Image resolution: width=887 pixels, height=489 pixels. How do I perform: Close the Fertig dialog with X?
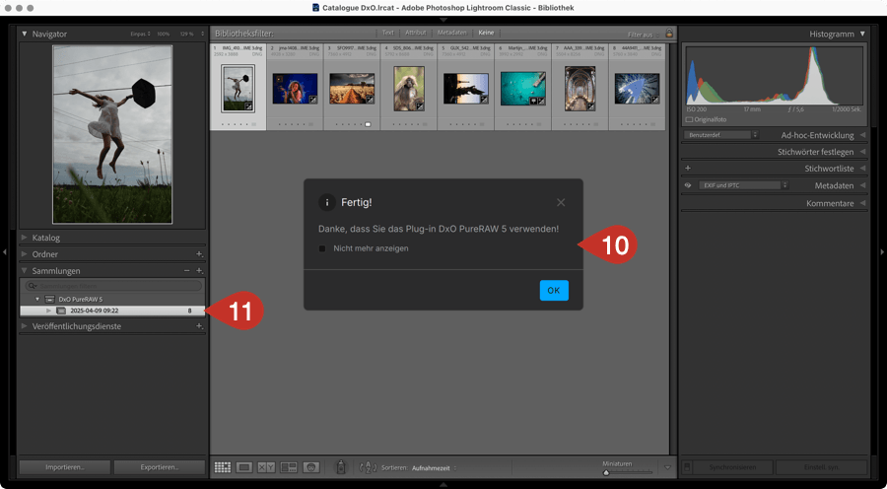tap(561, 202)
